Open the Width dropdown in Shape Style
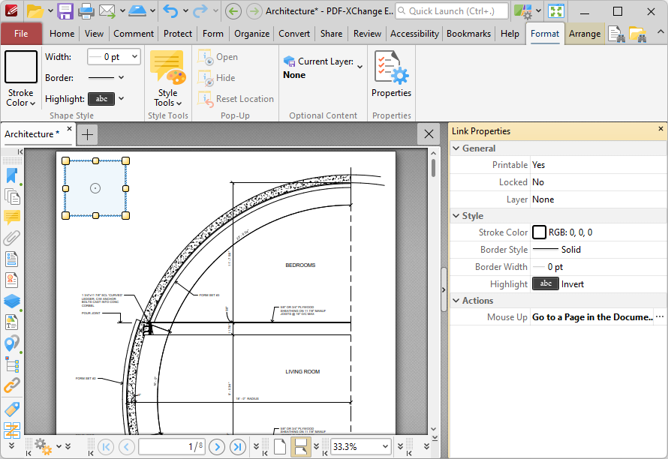 [x=134, y=57]
